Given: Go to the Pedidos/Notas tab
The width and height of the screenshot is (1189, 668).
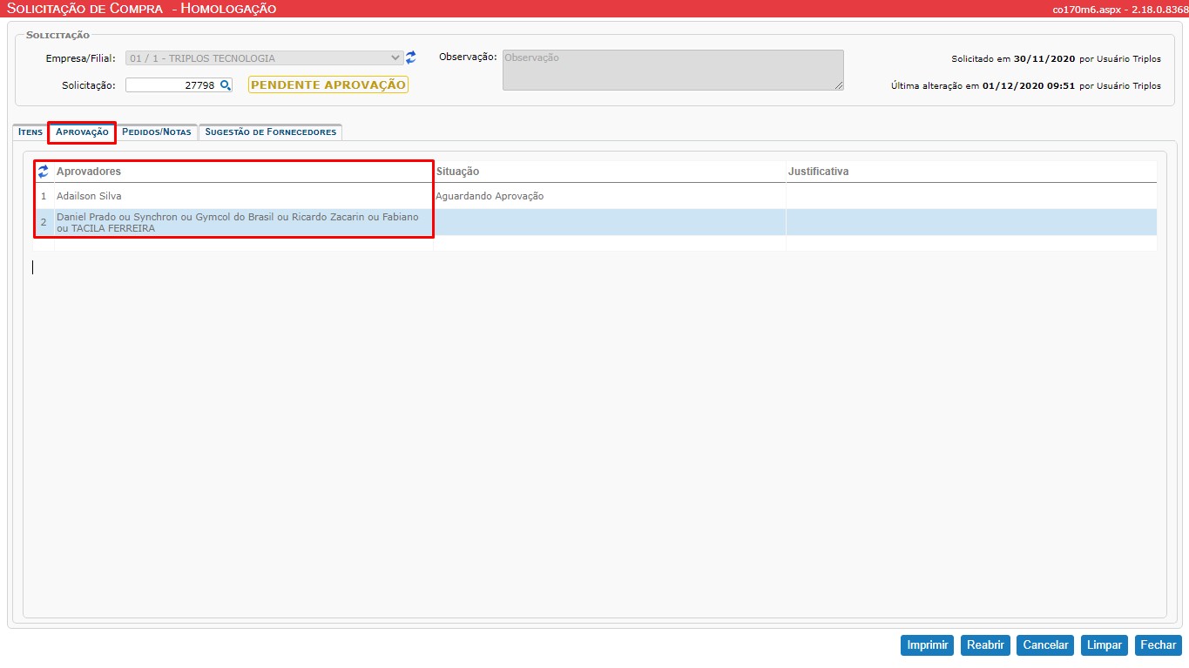Looking at the screenshot, I should pyautogui.click(x=157, y=132).
